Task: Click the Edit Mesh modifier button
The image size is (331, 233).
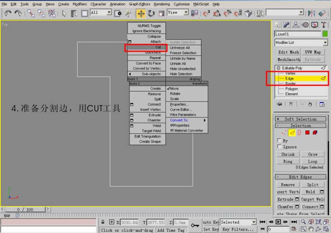Action: pos(289,52)
